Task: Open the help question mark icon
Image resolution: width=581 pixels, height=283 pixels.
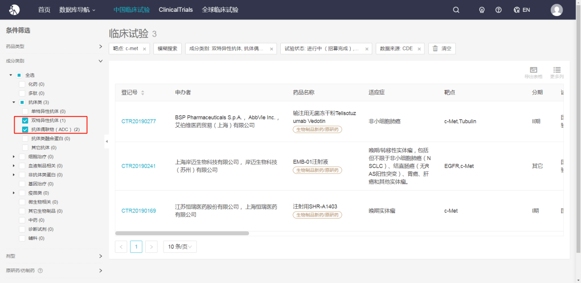Action: pyautogui.click(x=498, y=10)
